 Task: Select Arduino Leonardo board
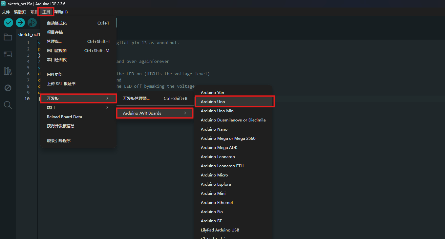(x=233, y=157)
